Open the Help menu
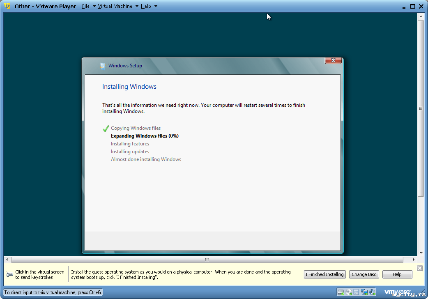 pyautogui.click(x=146, y=6)
